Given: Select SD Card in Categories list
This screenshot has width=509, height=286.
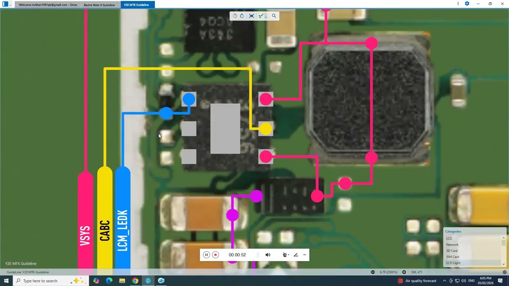Looking at the screenshot, I should 452,251.
